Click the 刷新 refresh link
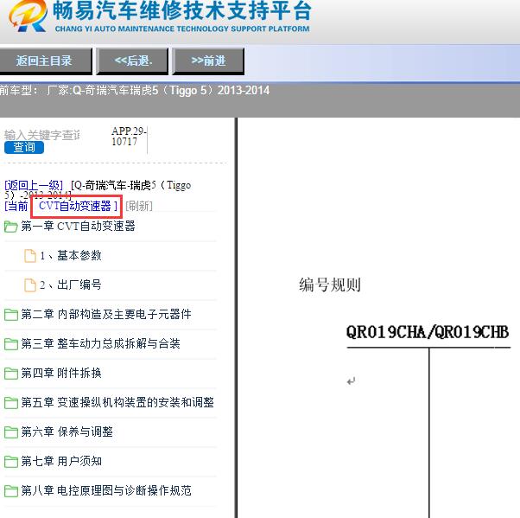The image size is (520, 518). coord(139,206)
